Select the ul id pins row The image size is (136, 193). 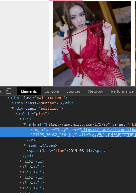(x=34, y=114)
